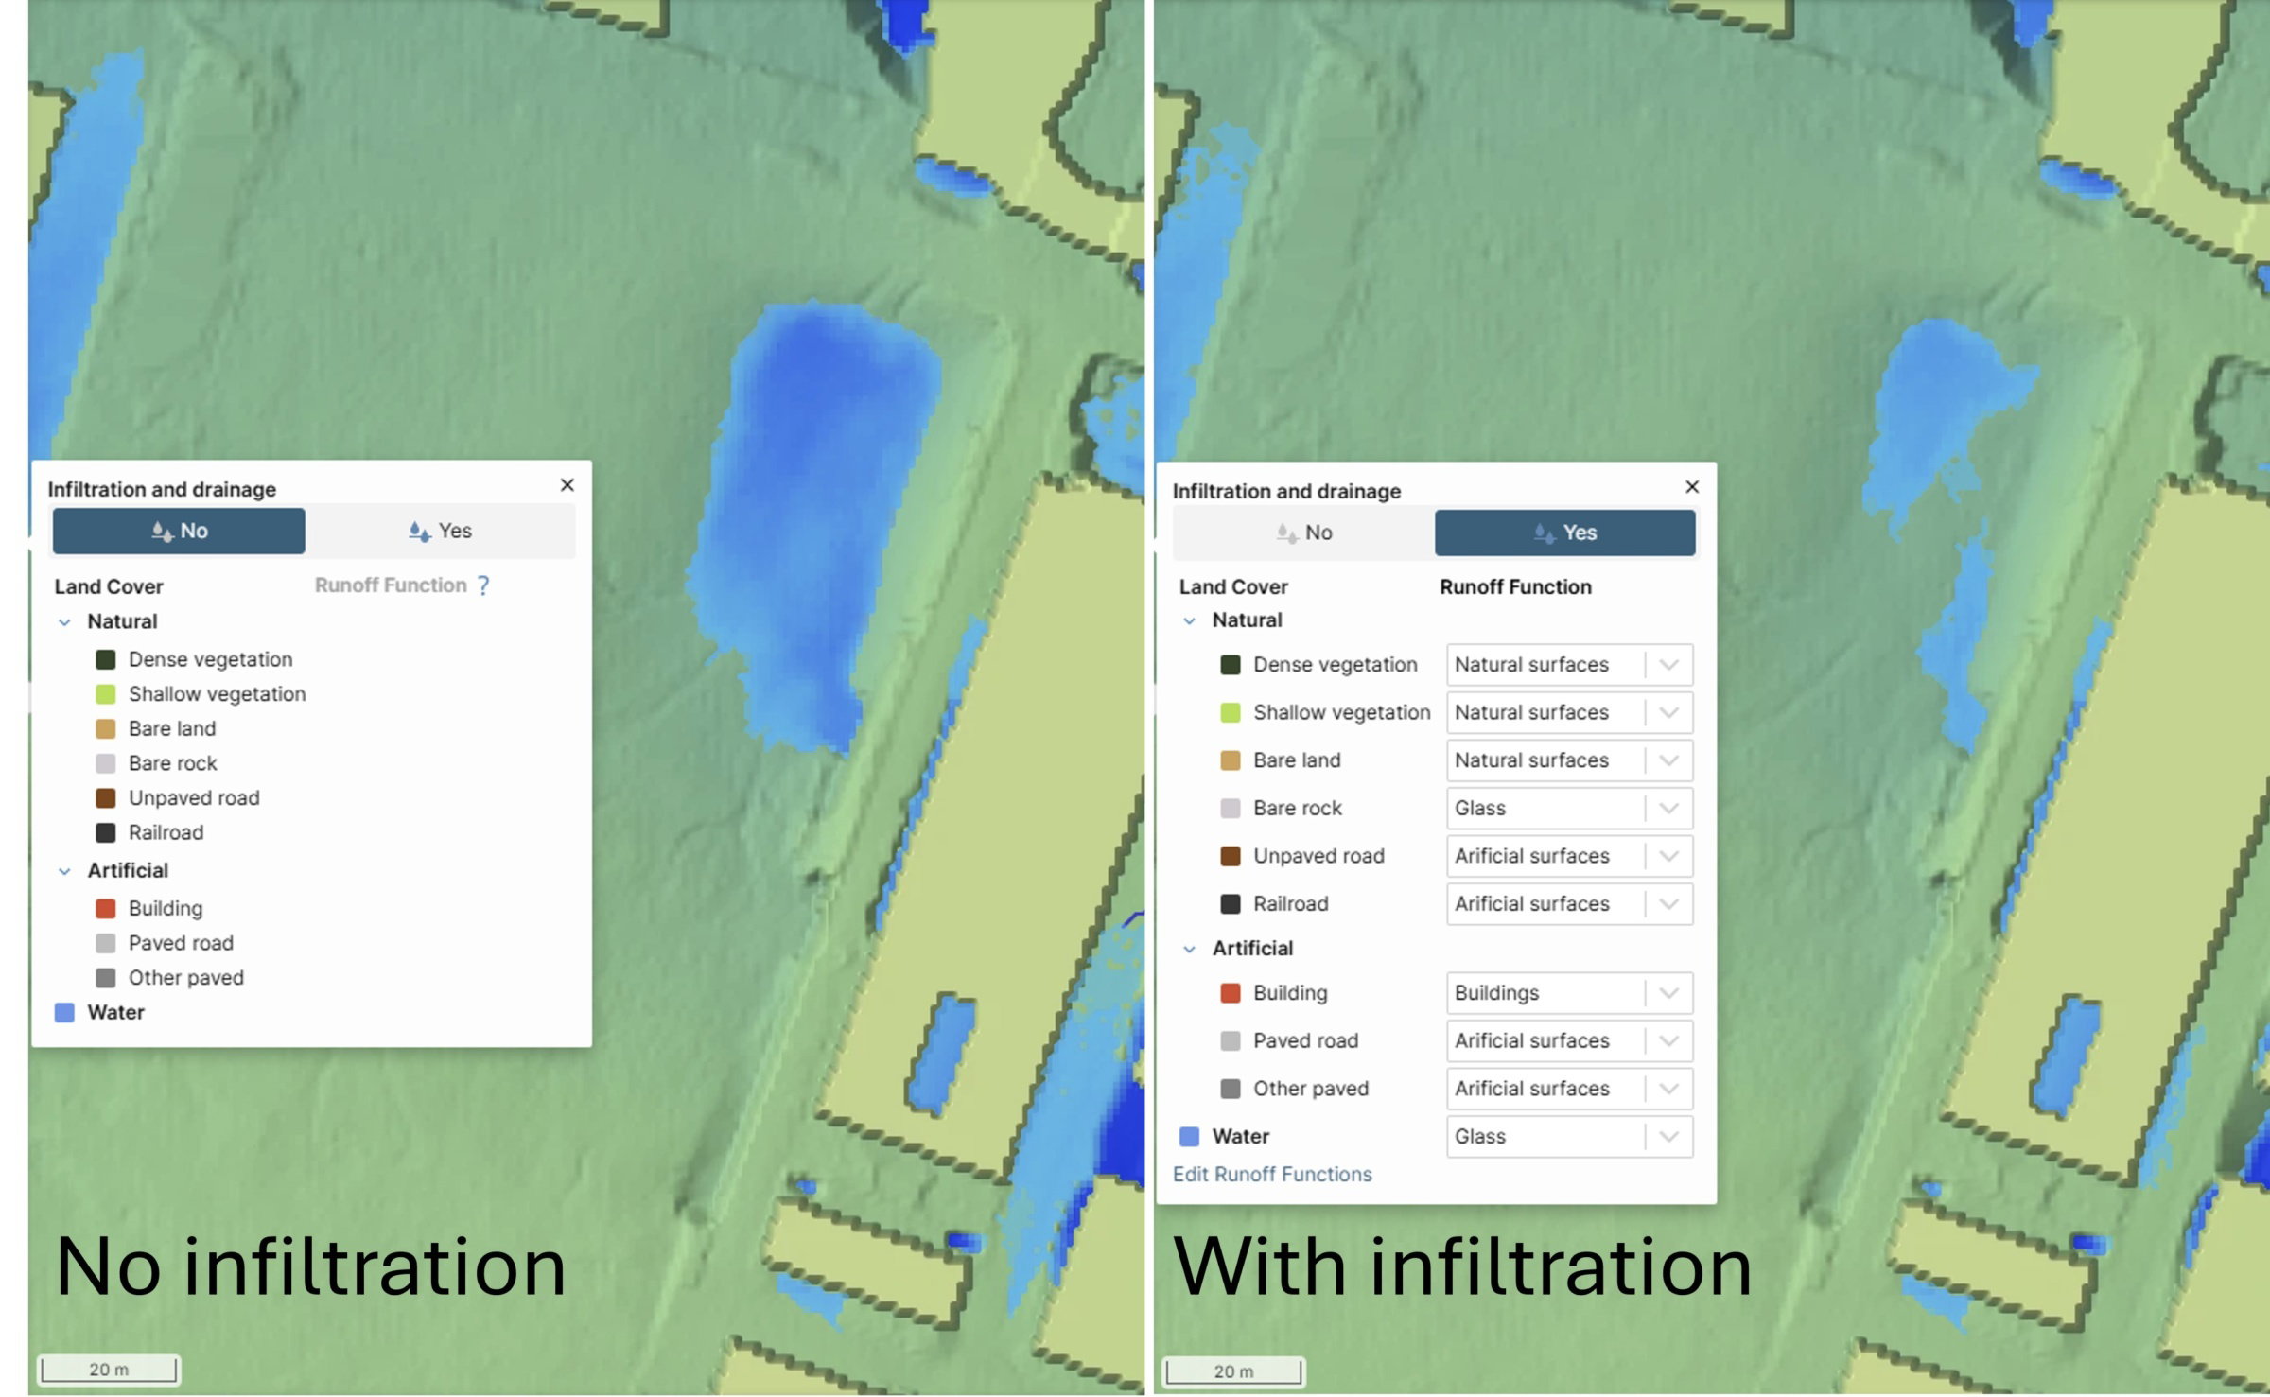Open the Shallow vegetation runoff function dropdown
This screenshot has height=1397, width=2270.
pos(1569,712)
